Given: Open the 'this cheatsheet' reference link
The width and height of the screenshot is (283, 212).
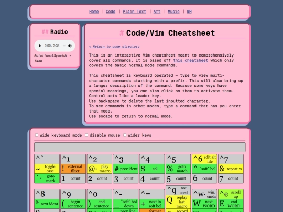Looking at the screenshot, I should click(190, 60).
